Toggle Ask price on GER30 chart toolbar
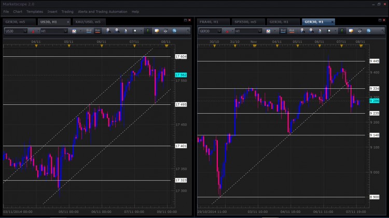 (291, 31)
